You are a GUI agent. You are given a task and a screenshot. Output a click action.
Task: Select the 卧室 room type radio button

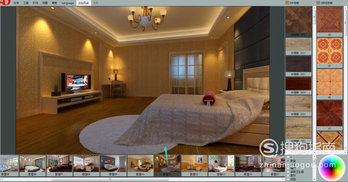pos(288,161)
